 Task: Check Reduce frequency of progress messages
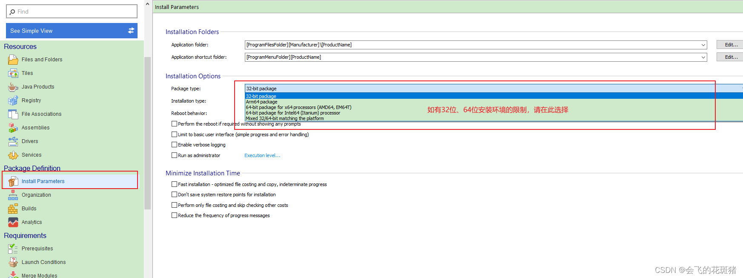pos(174,215)
